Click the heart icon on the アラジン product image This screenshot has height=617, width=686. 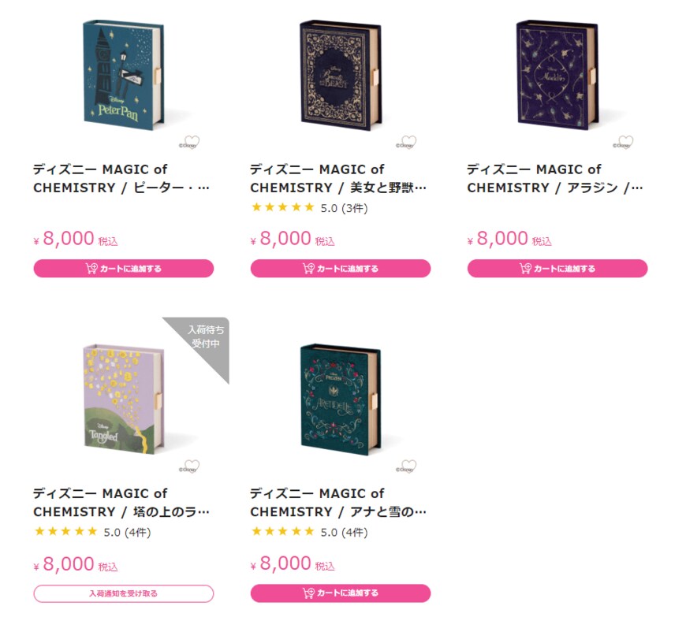click(625, 143)
